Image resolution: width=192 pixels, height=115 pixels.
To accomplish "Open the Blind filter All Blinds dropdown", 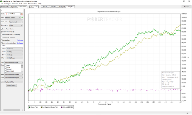I will 15,55.
